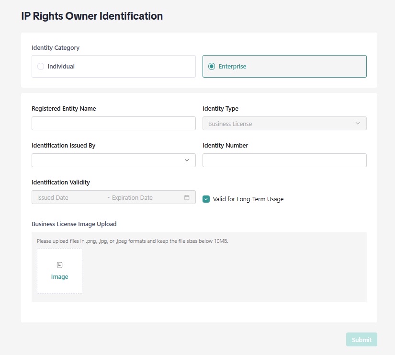Click the chevron arrow in Identification Issued By
Viewport: 395px width, 355px height.
pos(187,160)
